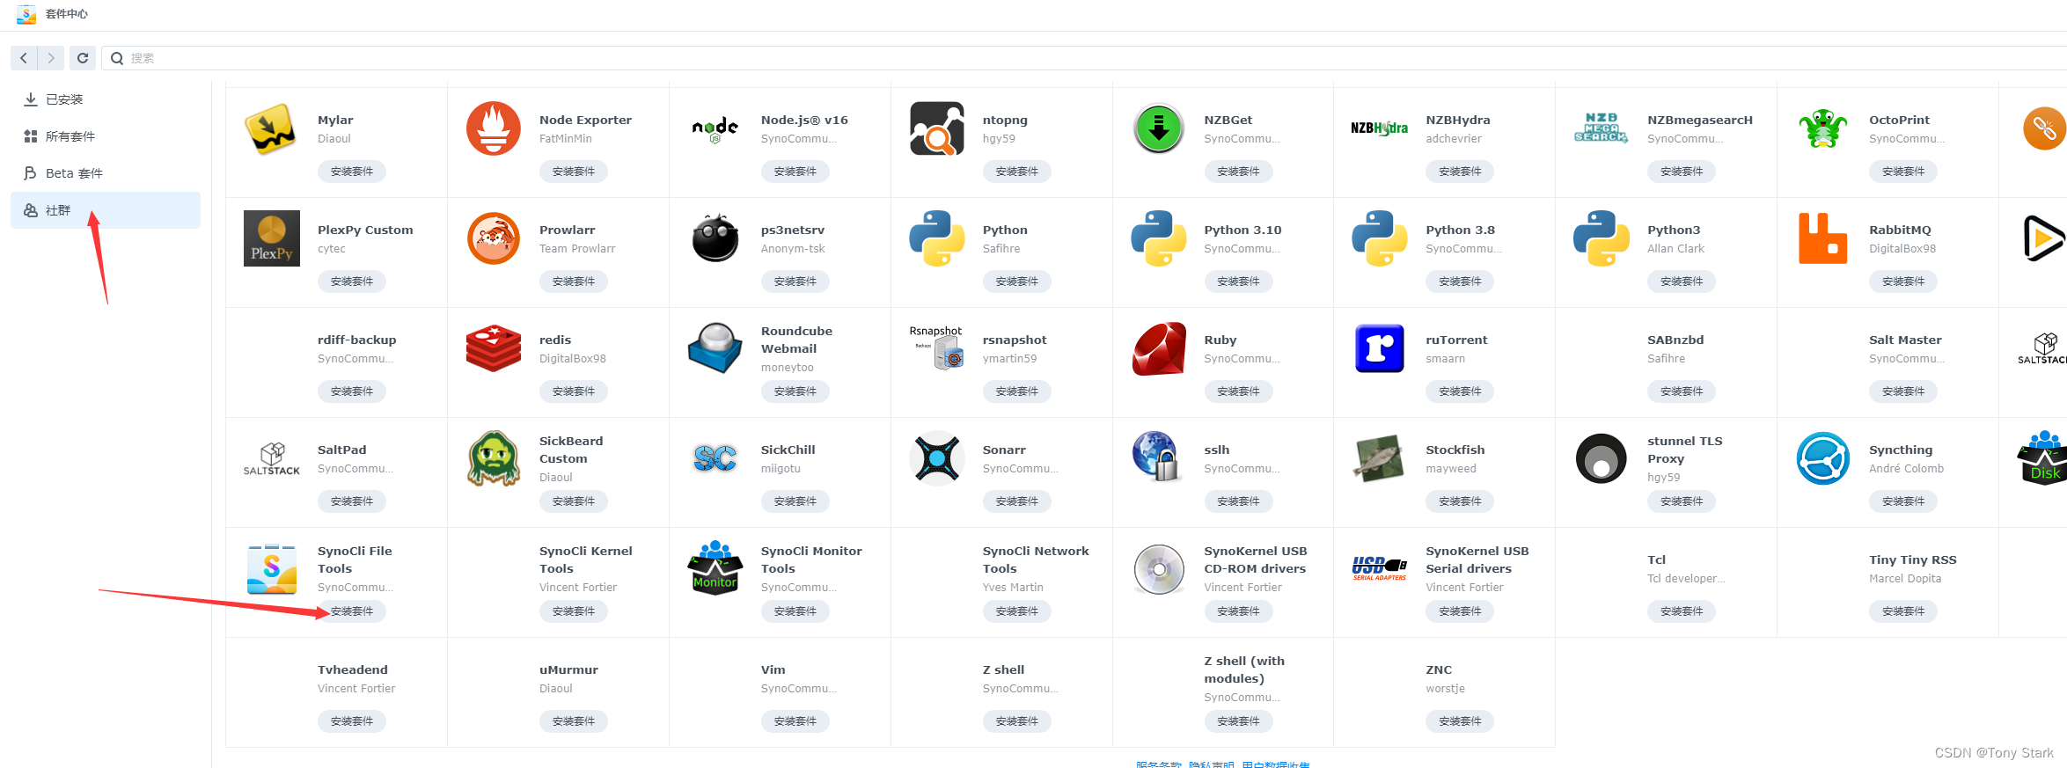Install the SynoCli File Tools package

pos(352,611)
